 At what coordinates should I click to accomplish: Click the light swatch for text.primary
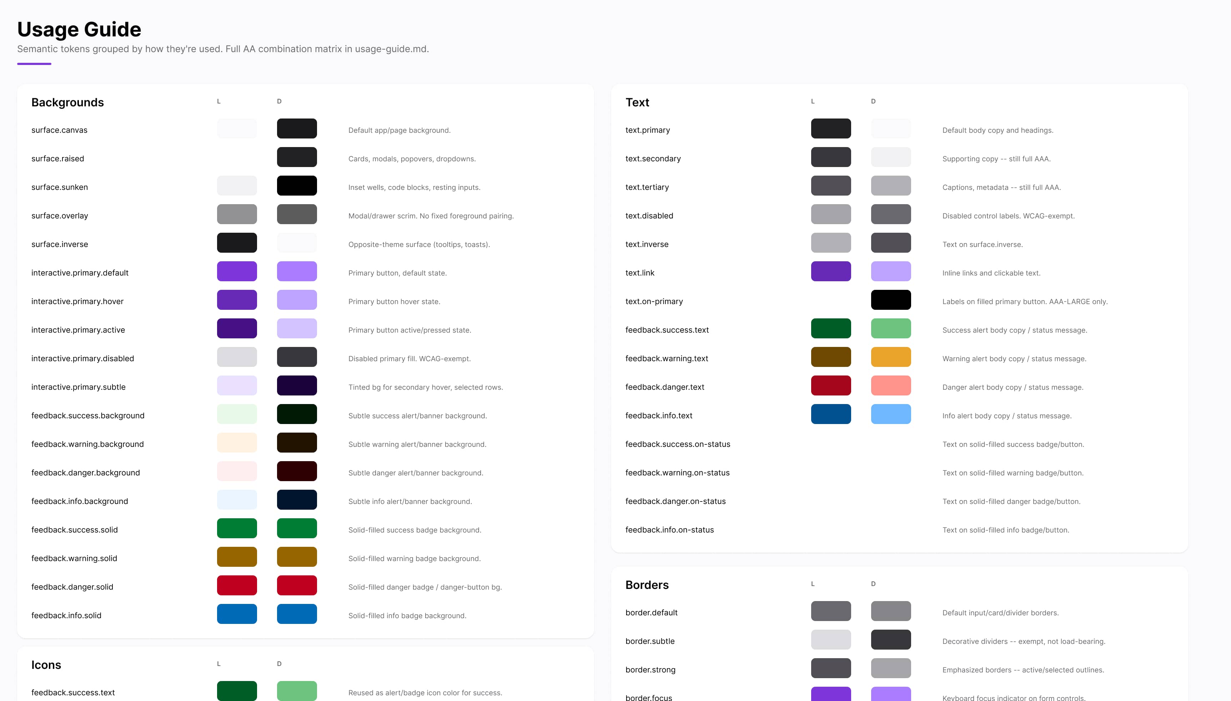pyautogui.click(x=831, y=128)
